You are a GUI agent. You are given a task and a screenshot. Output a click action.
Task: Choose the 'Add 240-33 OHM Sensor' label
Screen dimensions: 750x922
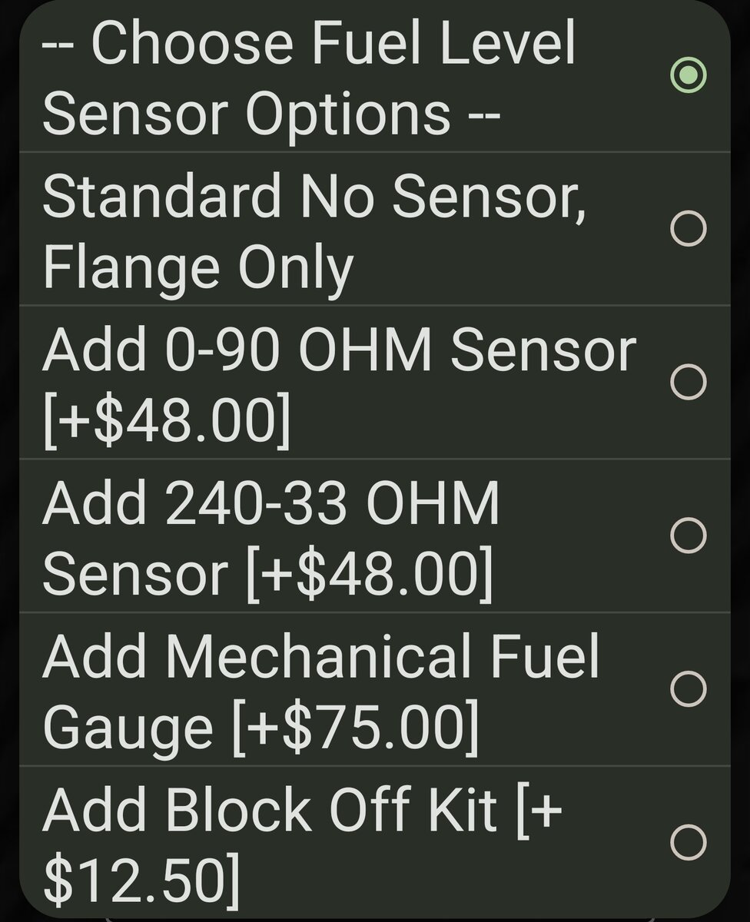[270, 503]
